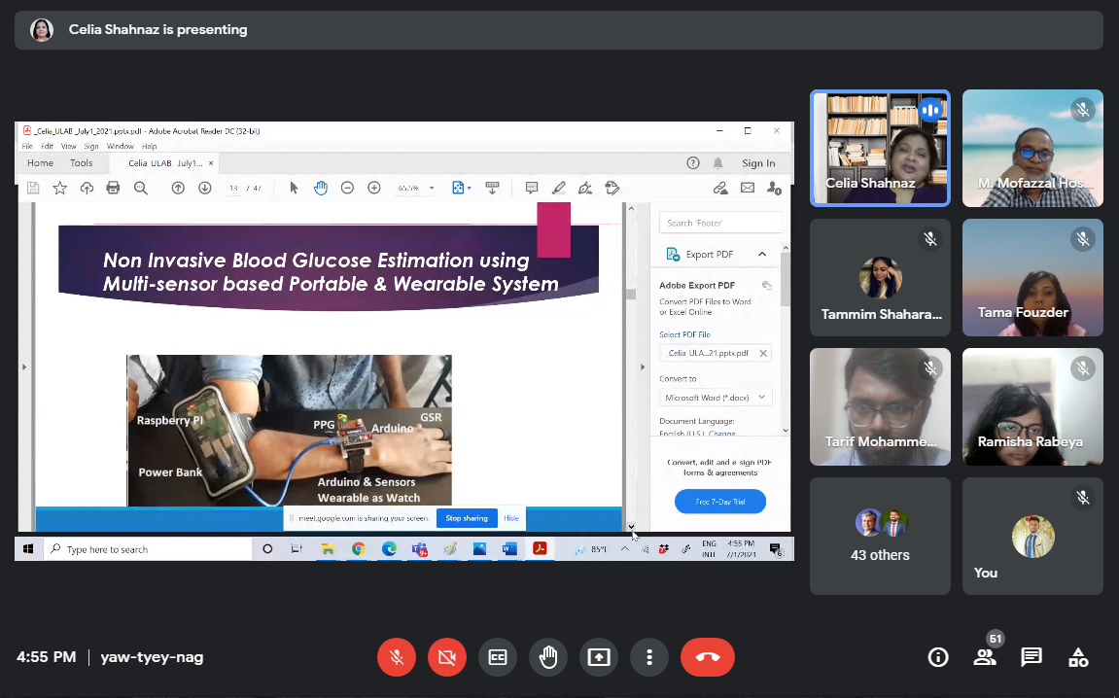Unmute microphone in Meet control bar
Screen dimensions: 1119x698
click(x=397, y=657)
